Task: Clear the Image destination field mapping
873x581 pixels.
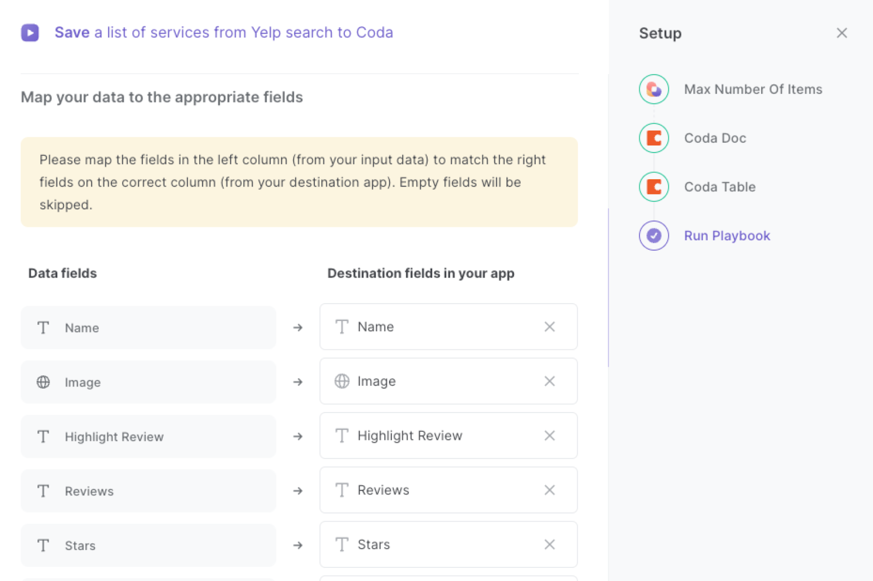Action: (549, 381)
